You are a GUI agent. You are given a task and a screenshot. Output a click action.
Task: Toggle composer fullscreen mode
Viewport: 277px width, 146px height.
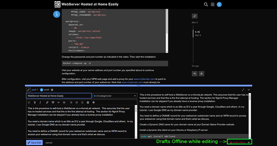click(x=243, y=90)
